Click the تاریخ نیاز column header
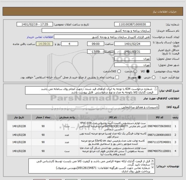This screenshot has width=186, height=180. pos(19,117)
